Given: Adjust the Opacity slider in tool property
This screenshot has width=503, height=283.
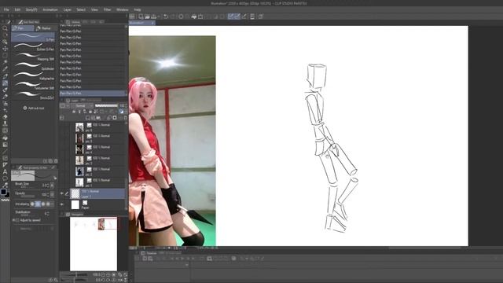Looking at the screenshot, I should point(28,196).
